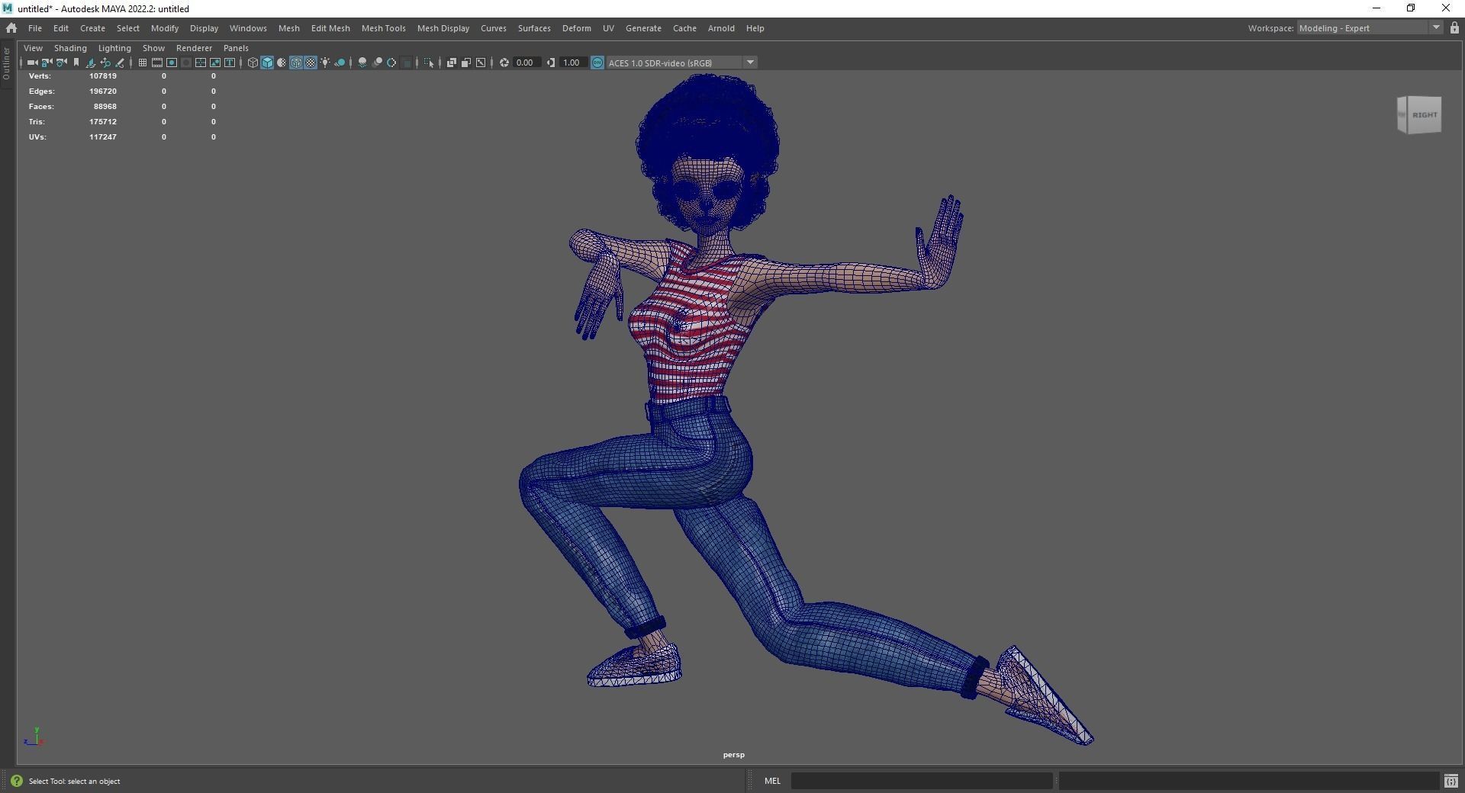Screen dimensions: 1465x793
Task: Toggle the viewport grid icon
Action: coord(142,63)
